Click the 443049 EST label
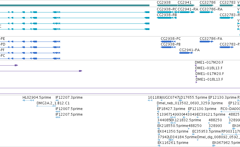The height and width of the screenshot is (147, 240). point(190,114)
